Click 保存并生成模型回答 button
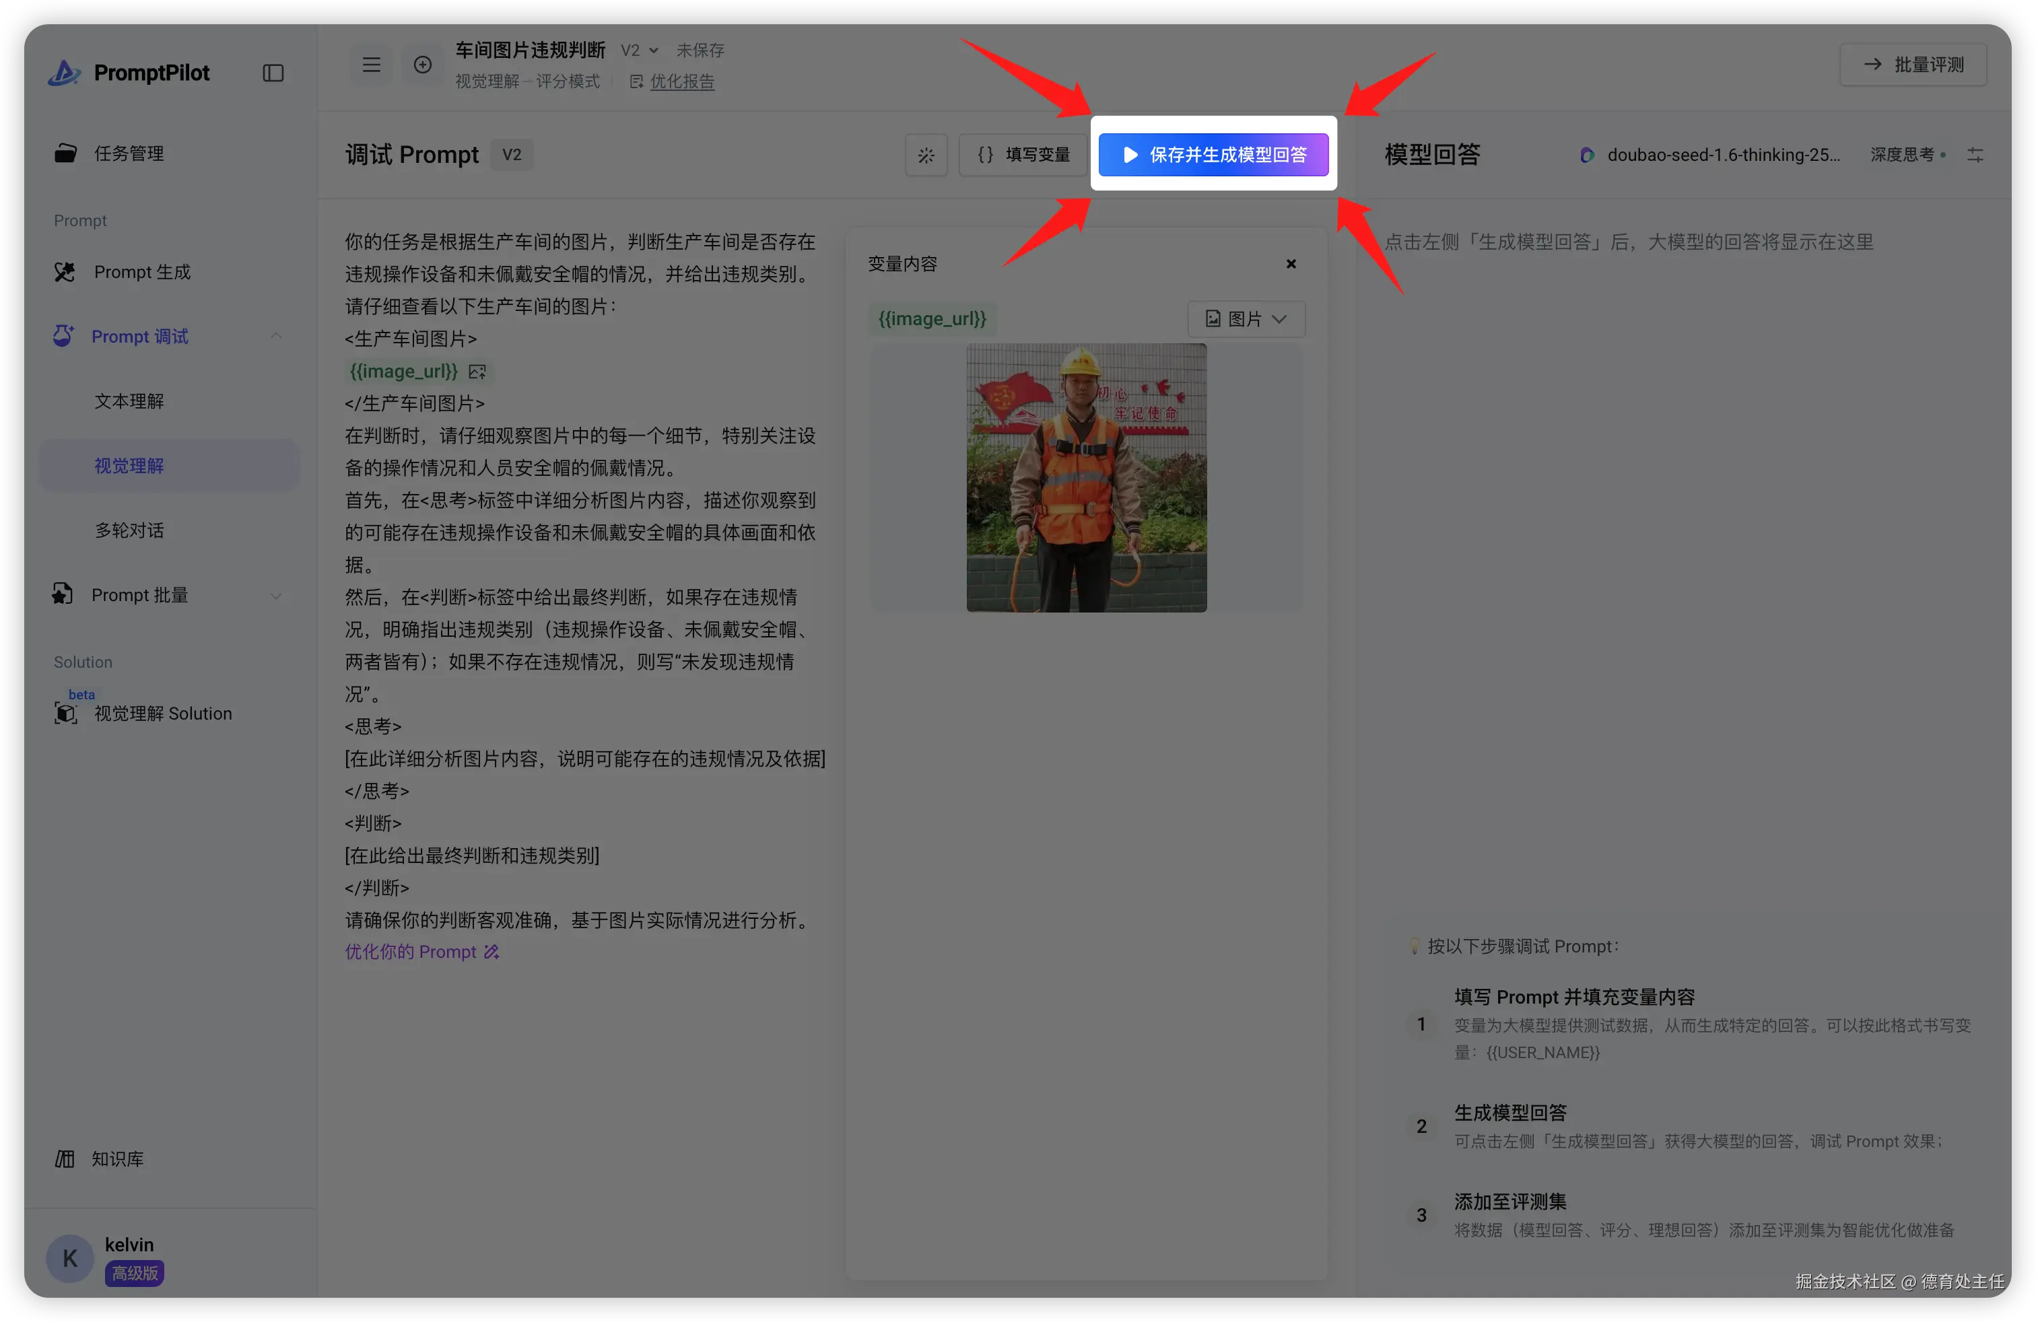Screen dimensions: 2036x1322 point(1213,155)
